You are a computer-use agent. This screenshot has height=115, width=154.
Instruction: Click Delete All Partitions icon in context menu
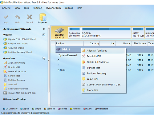[84, 62]
